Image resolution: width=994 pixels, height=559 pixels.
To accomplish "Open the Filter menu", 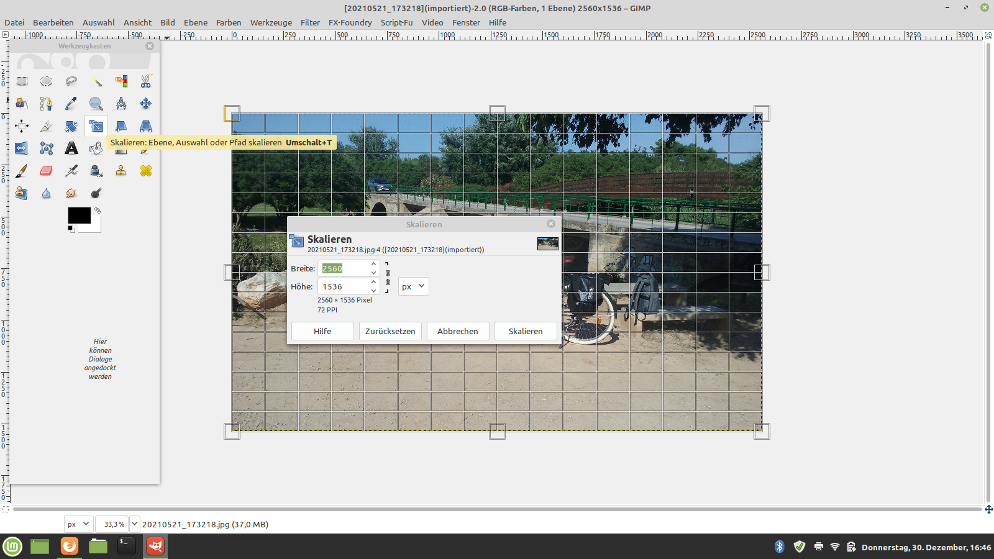I will 310,22.
